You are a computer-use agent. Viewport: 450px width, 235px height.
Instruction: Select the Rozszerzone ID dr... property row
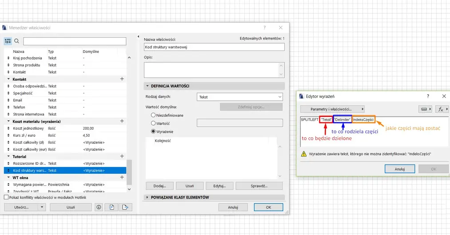tap(65, 163)
